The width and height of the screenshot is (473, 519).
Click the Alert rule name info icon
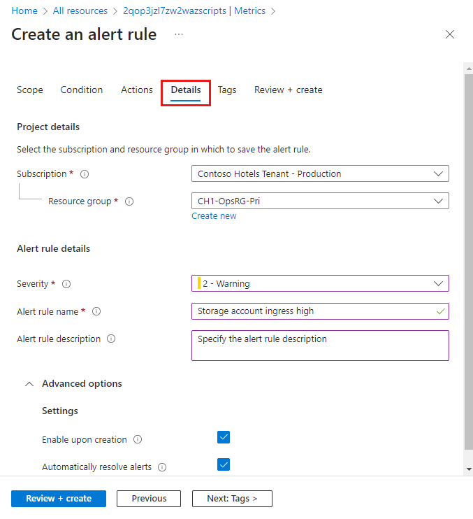pos(96,311)
